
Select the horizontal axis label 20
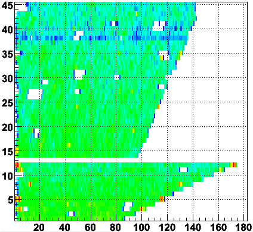[x=39, y=227]
